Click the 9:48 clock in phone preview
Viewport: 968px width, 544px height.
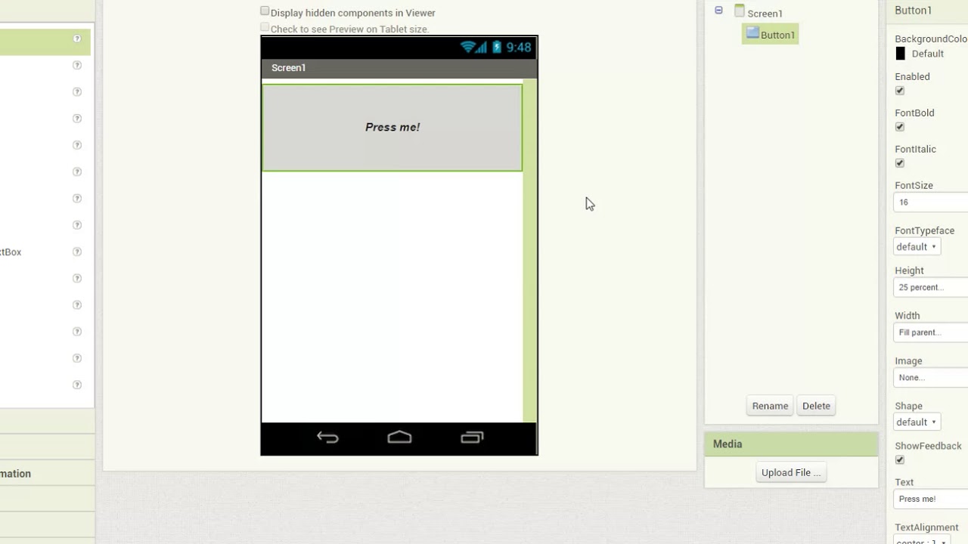(519, 48)
